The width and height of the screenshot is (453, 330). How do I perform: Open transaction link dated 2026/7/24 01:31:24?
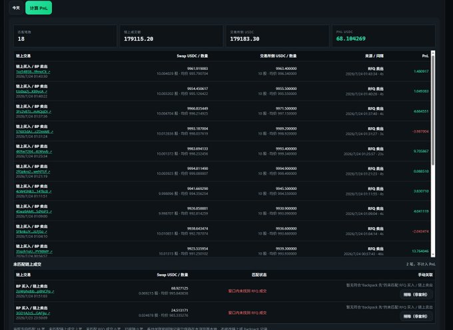[35, 131]
